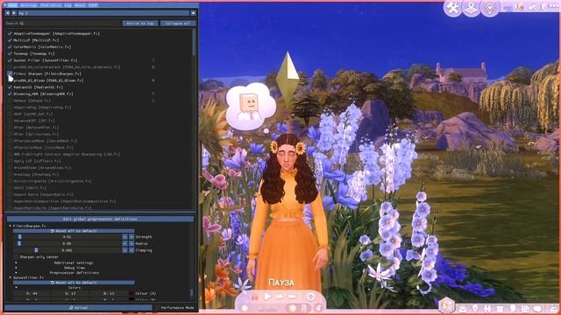Add a new preset with plus button

pos(193,13)
